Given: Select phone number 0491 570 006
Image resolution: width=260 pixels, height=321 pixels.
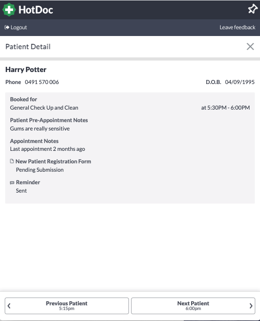Looking at the screenshot, I should pyautogui.click(x=42, y=82).
